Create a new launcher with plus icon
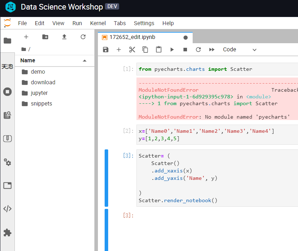 [x=26, y=37]
